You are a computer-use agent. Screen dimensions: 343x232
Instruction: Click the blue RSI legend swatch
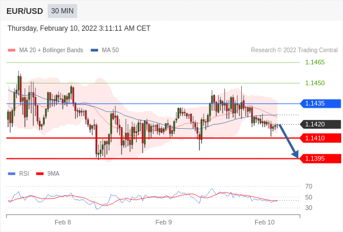12,174
